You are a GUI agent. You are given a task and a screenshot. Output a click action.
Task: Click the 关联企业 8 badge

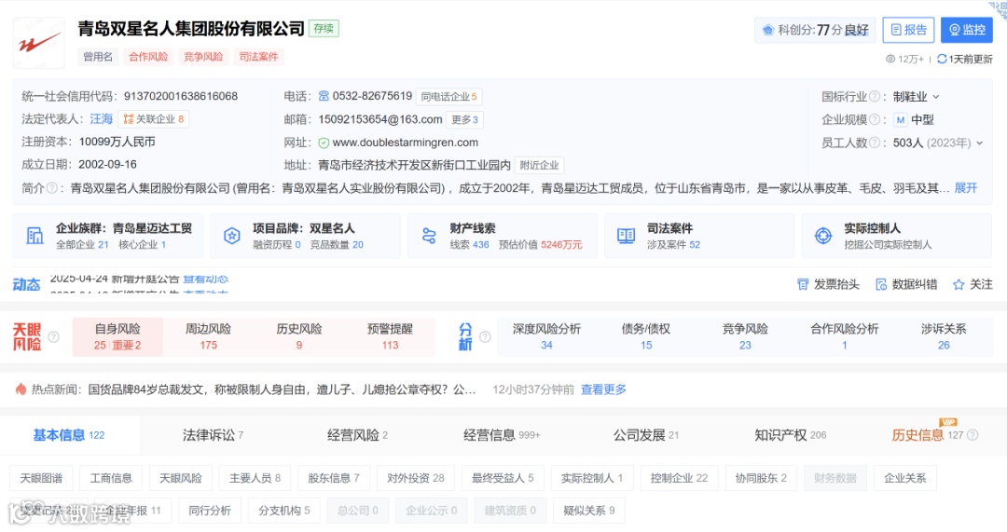coord(154,118)
